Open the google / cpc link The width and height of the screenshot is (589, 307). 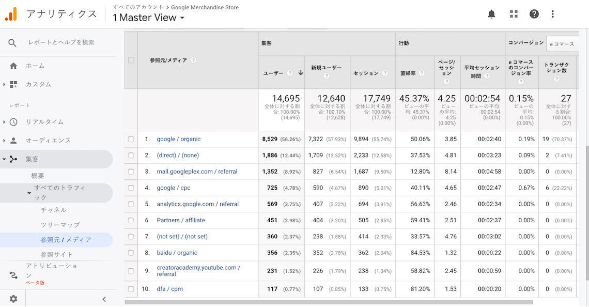174,188
